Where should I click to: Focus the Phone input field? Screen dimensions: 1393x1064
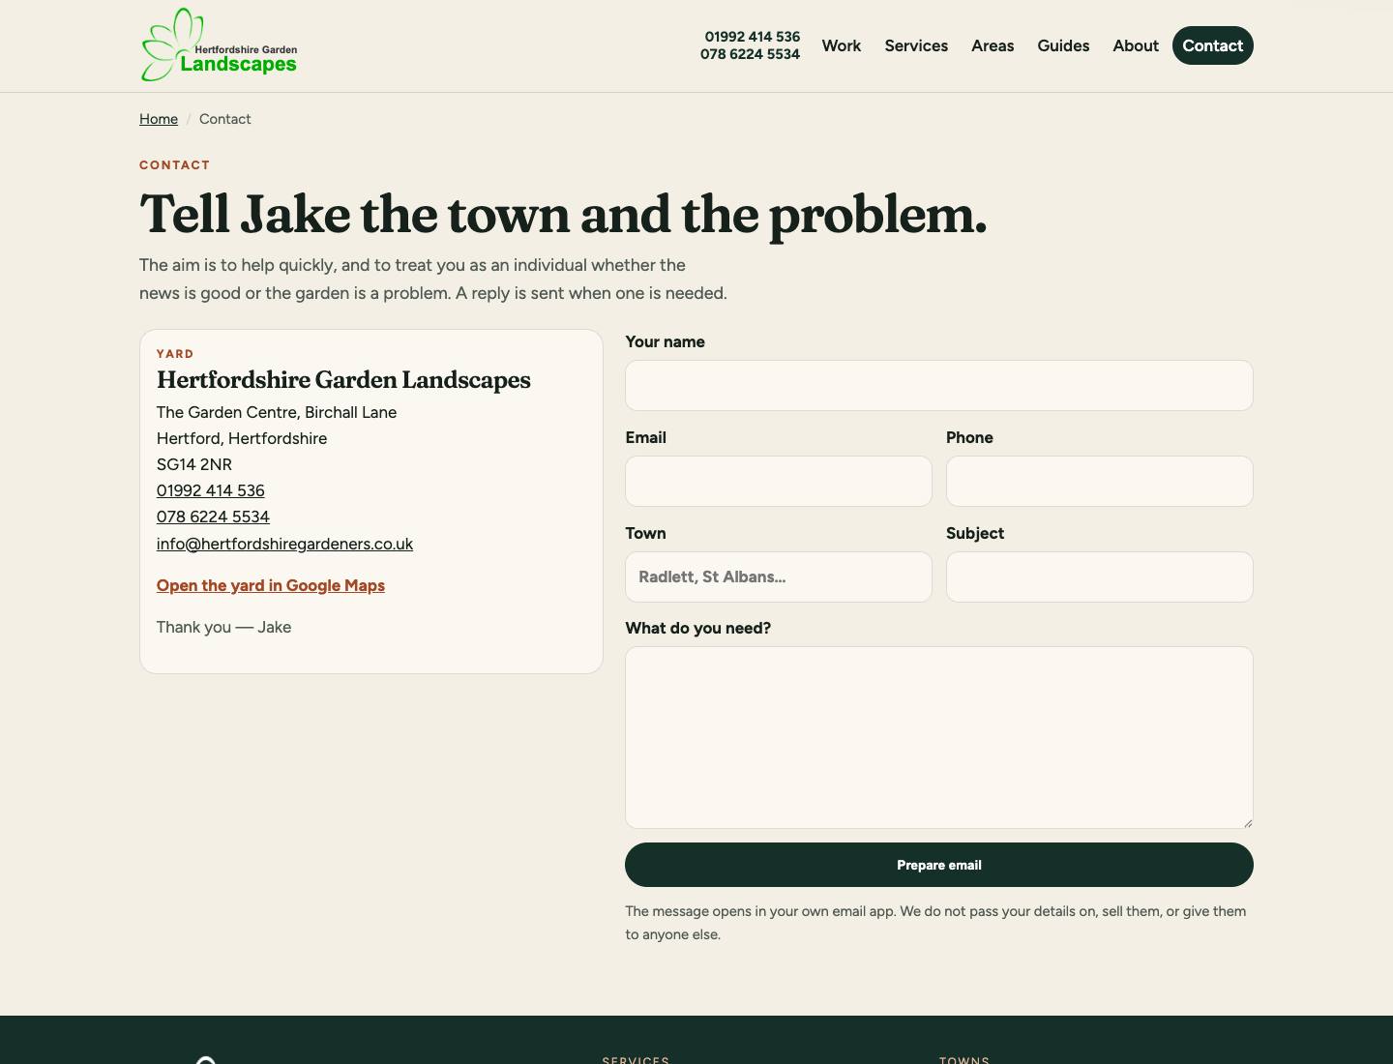pos(1099,481)
